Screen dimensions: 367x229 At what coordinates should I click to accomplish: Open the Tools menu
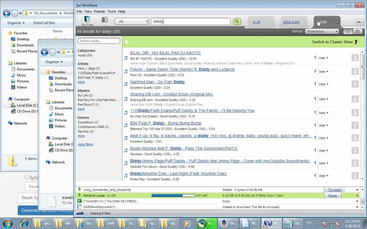click(112, 11)
